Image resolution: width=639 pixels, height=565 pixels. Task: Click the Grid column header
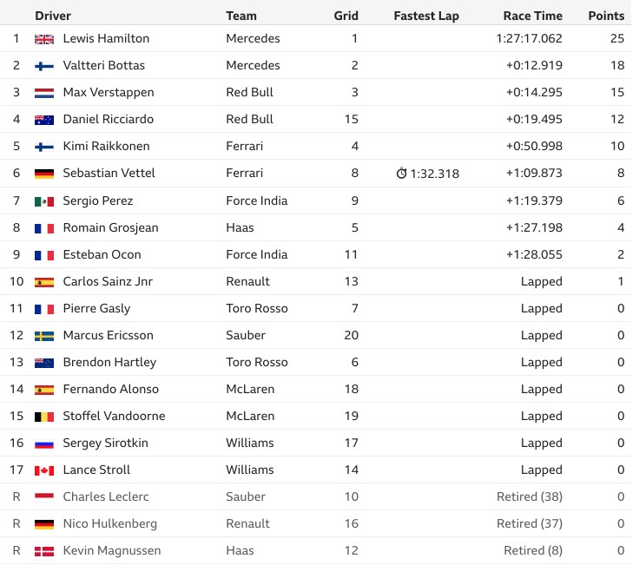coord(346,16)
